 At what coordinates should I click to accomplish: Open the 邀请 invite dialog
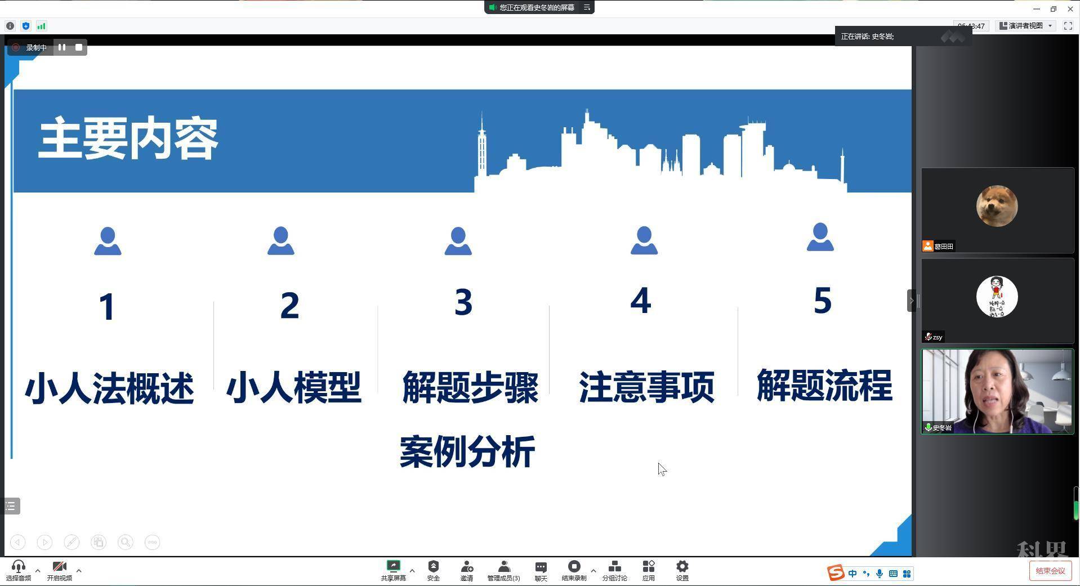click(466, 570)
